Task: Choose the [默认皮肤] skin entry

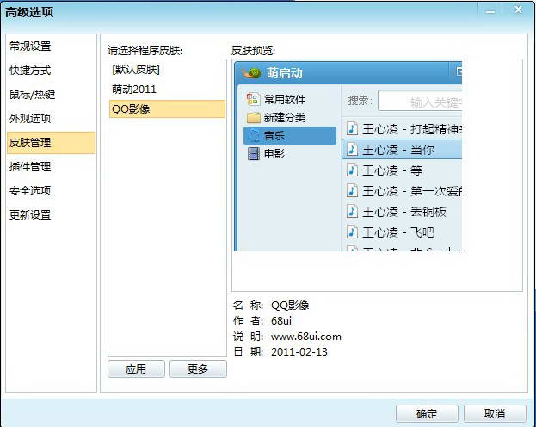Action: pyautogui.click(x=167, y=70)
